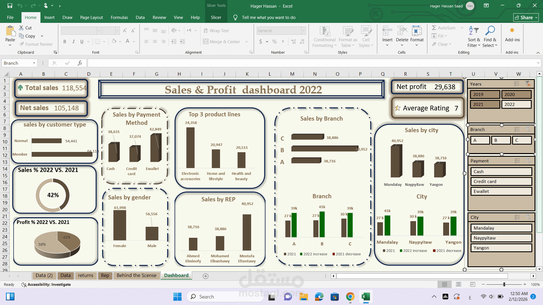Viewport: 543px width, 305px height.
Task: Select 2022 in the Years slicer
Action: click(516, 104)
